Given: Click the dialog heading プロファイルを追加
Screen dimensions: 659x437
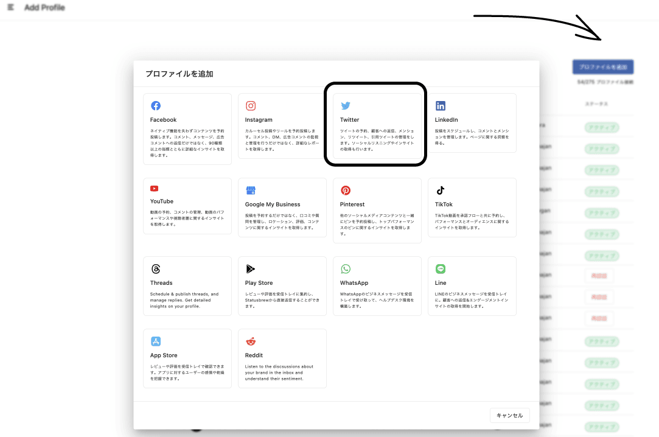Looking at the screenshot, I should click(x=180, y=74).
